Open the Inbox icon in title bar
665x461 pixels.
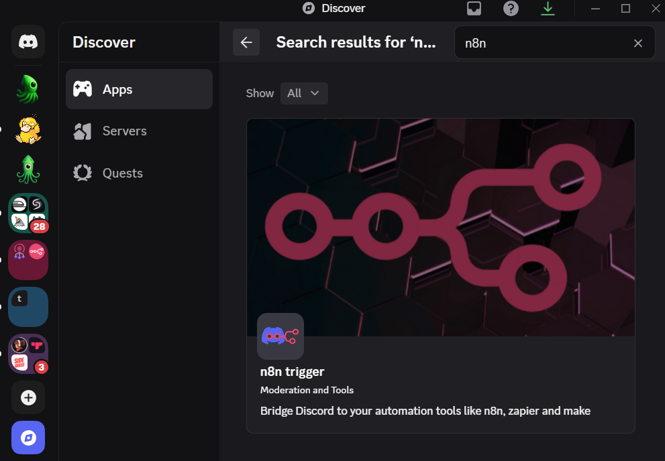pyautogui.click(x=474, y=8)
